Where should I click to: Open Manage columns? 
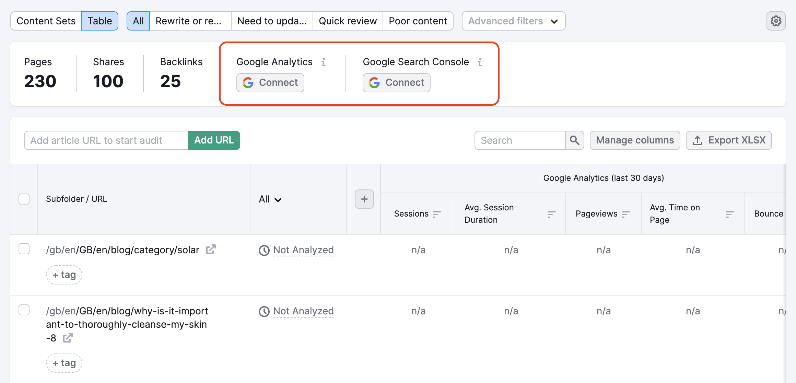pyautogui.click(x=635, y=140)
